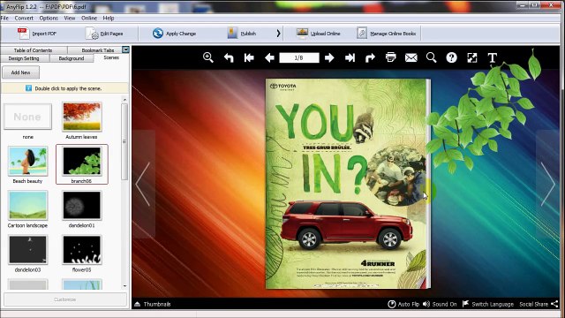This screenshot has height=318, width=565.
Task: Click the print icon
Action: click(390, 57)
